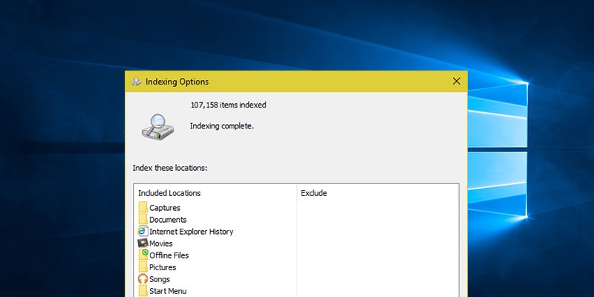Select the Start Menu location label
Viewport: 594px width, 297px height.
[168, 291]
